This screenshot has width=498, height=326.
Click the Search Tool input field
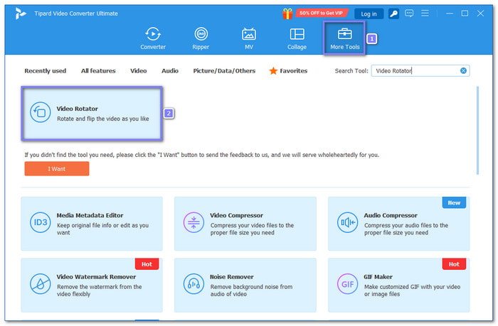click(x=417, y=71)
